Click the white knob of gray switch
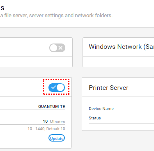The height and width of the screenshot is (151, 154). pos(53,48)
